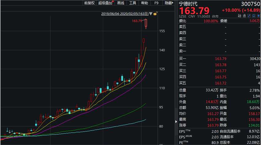261x145 pixels.
Task: Click the stock code 300750
Action: coord(251,4)
